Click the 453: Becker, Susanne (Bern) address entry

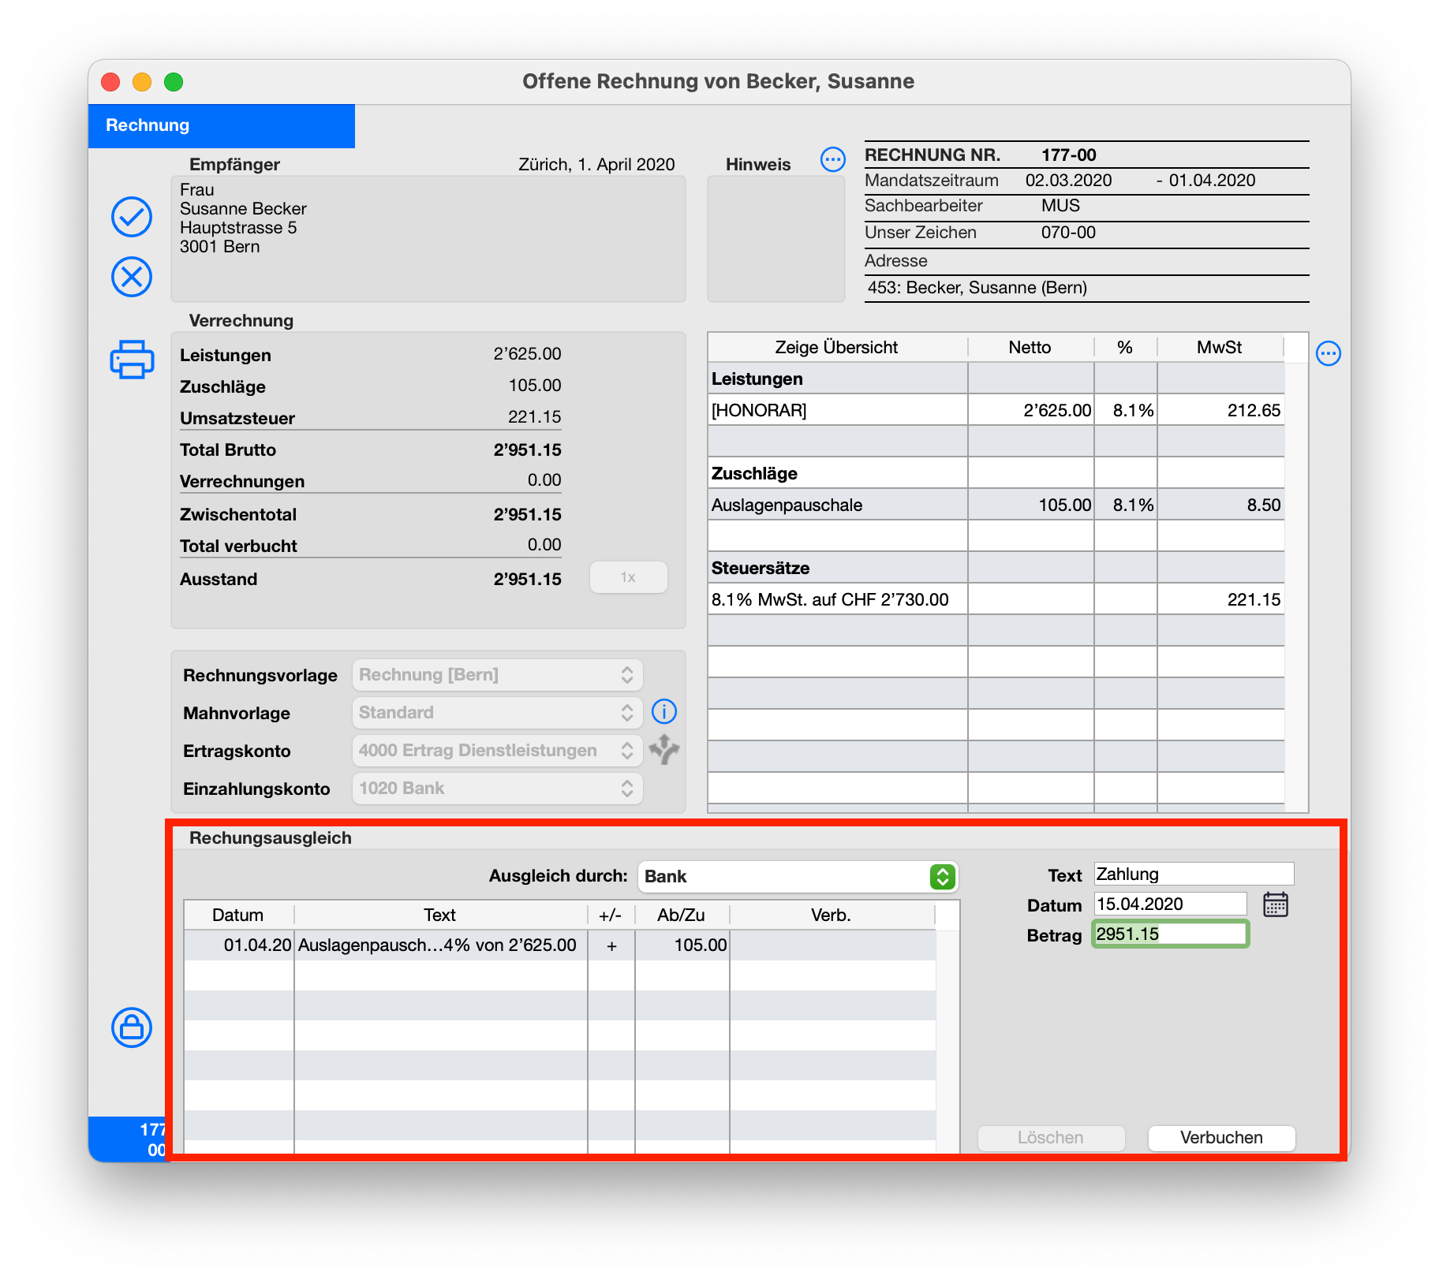[x=977, y=288]
